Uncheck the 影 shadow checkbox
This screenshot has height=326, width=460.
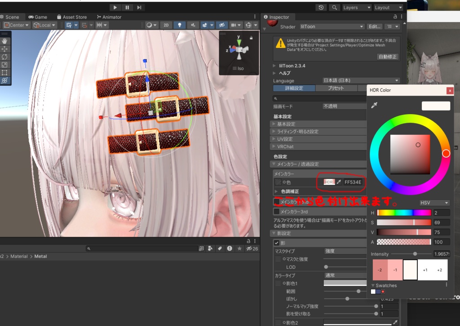point(276,243)
